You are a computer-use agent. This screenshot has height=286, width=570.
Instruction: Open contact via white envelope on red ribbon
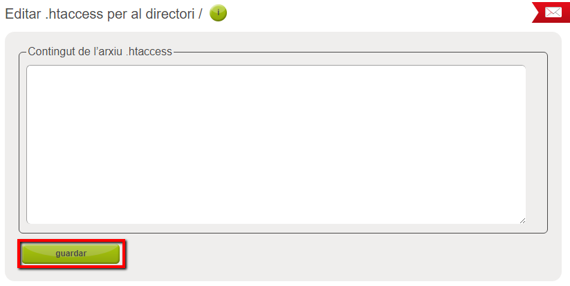pos(553,12)
